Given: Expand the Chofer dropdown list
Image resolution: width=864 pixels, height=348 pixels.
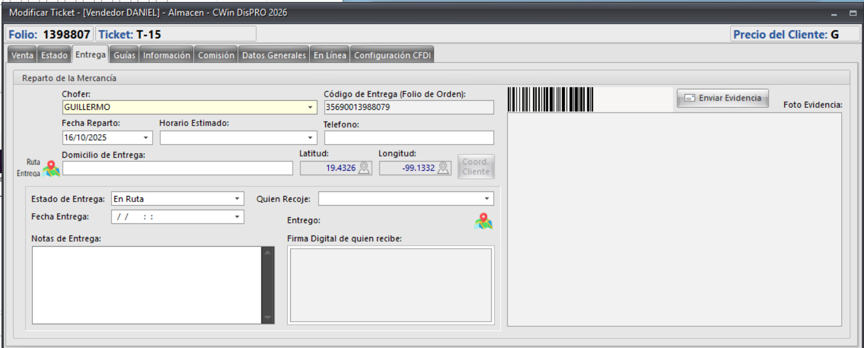Looking at the screenshot, I should point(310,107).
